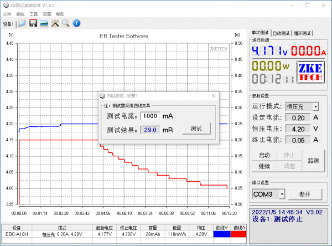332x246 pixels.
Task: Click the magnifier zoom icon
Action: click(65, 23)
